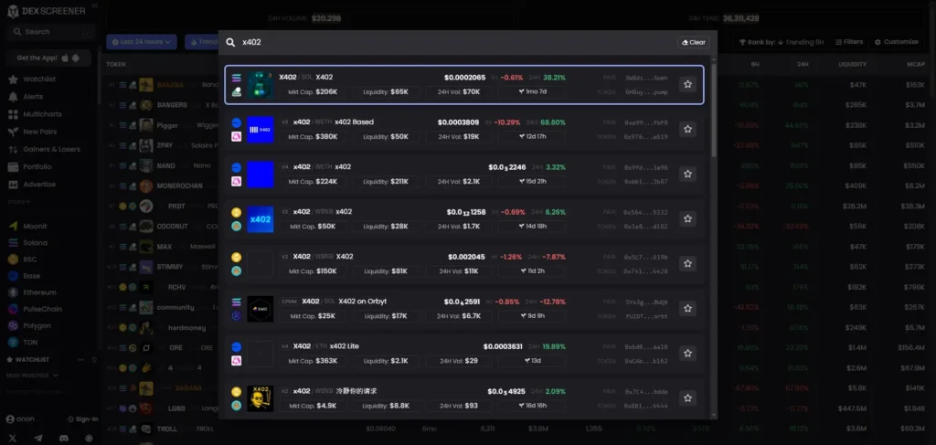
Task: Click the magnifier icon in search dialog
Action: (230, 42)
